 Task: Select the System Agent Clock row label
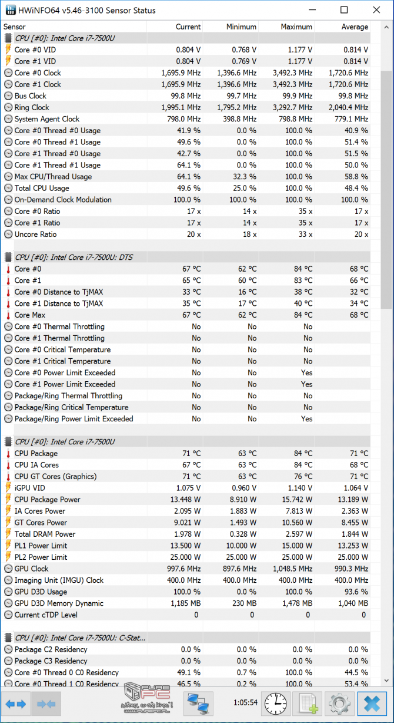coord(47,119)
